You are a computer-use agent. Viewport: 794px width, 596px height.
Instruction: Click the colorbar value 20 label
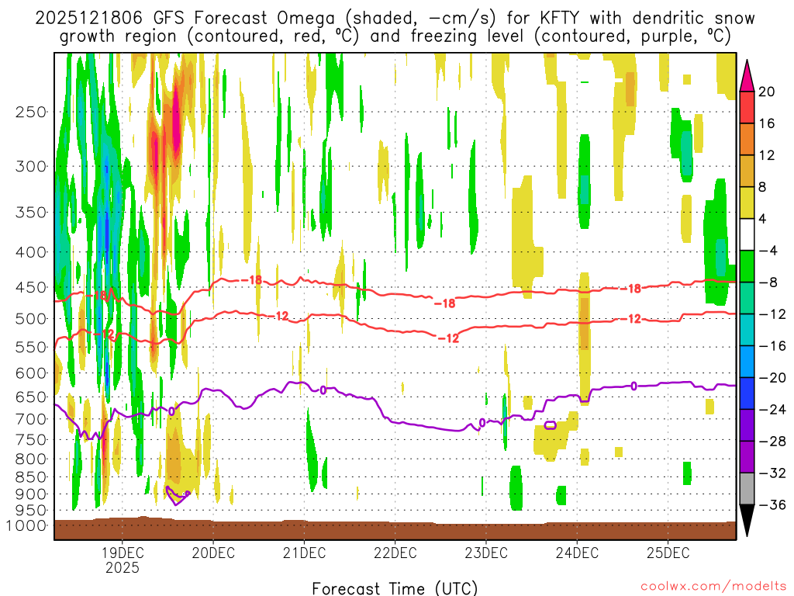(766, 92)
